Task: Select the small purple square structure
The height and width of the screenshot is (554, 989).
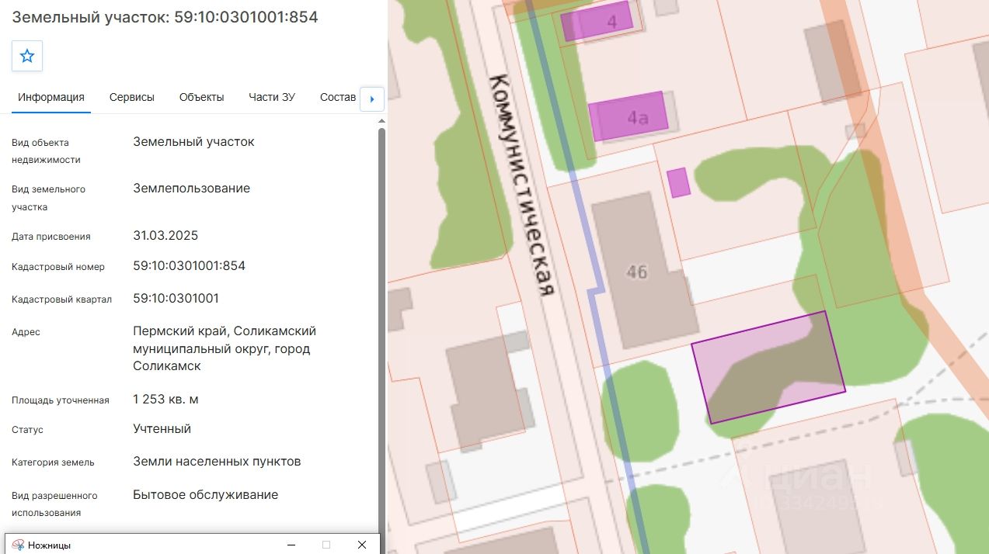Action: (x=679, y=182)
